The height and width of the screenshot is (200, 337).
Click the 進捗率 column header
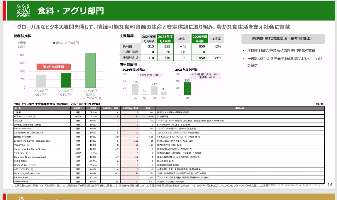216,39
